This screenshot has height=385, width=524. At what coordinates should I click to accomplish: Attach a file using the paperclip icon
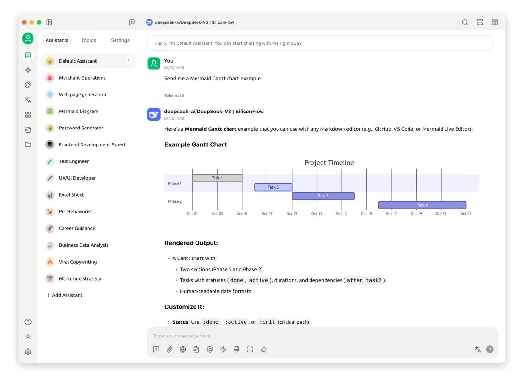pyautogui.click(x=169, y=349)
